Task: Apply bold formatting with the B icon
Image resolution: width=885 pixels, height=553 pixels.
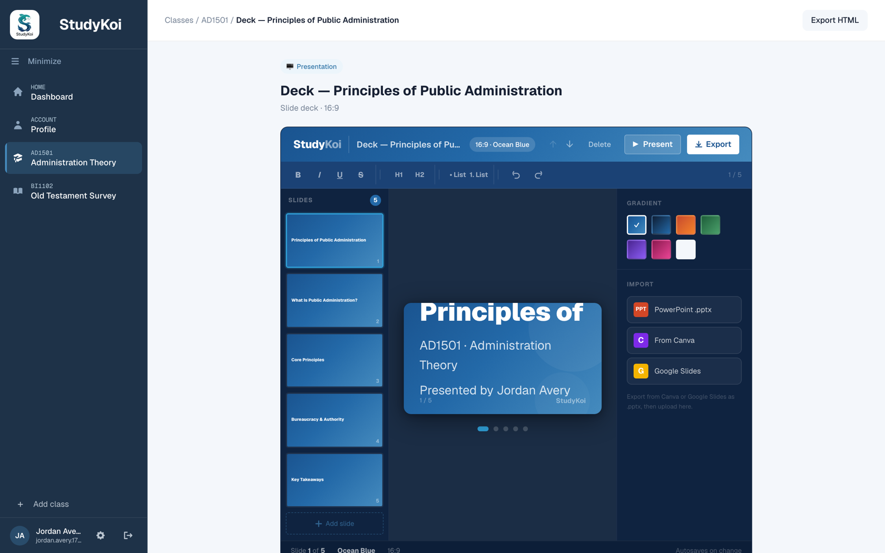Action: 298,175
